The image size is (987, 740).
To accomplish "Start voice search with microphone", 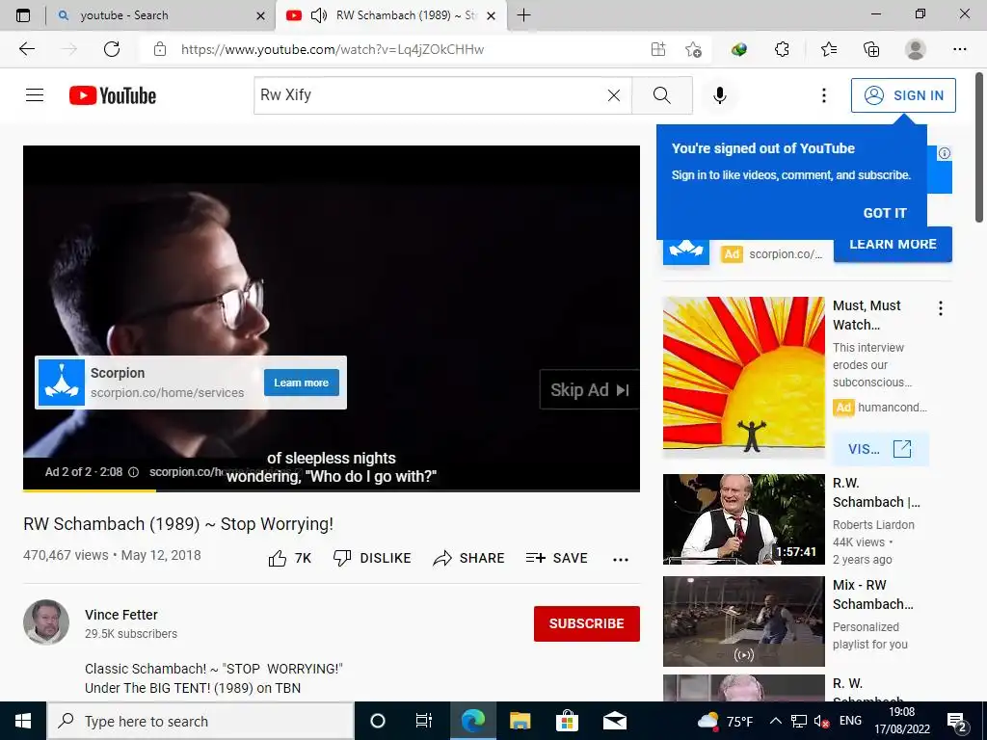I will pos(720,95).
